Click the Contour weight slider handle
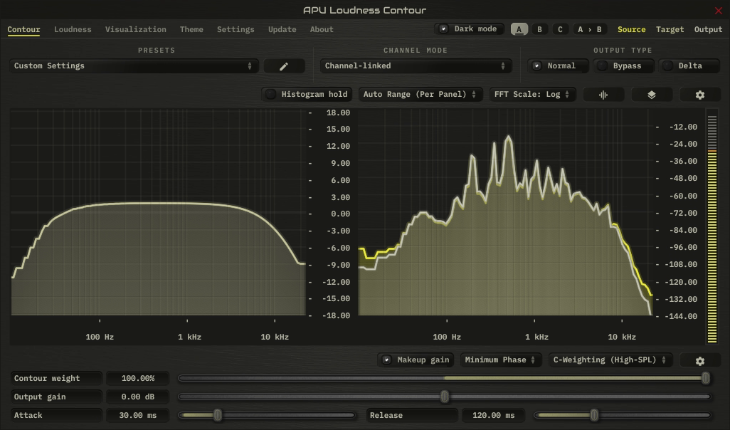This screenshot has width=730, height=430. click(706, 378)
